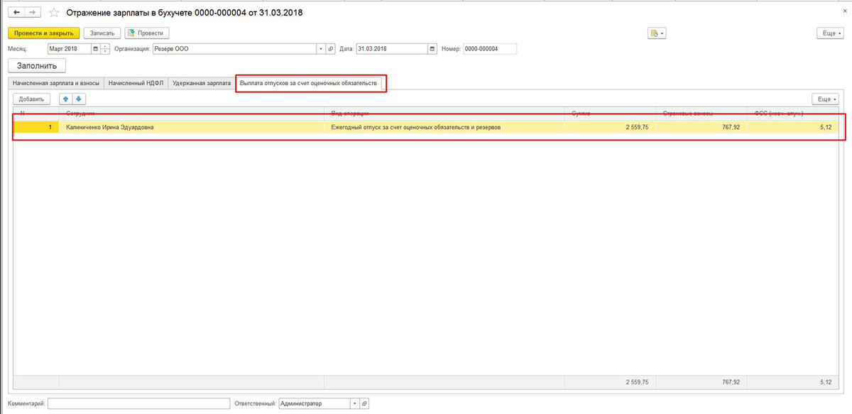Add document to favorites with star icon
Screen dimensions: 852x414
[54, 13]
